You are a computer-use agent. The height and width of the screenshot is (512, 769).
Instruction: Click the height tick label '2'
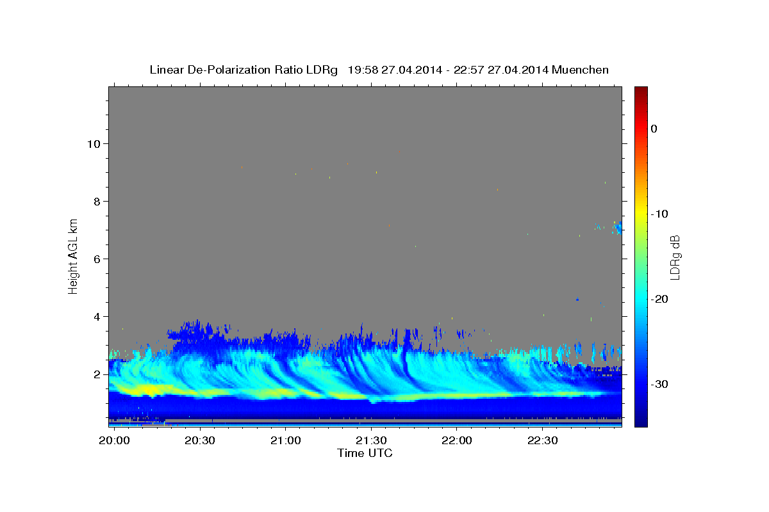(97, 374)
